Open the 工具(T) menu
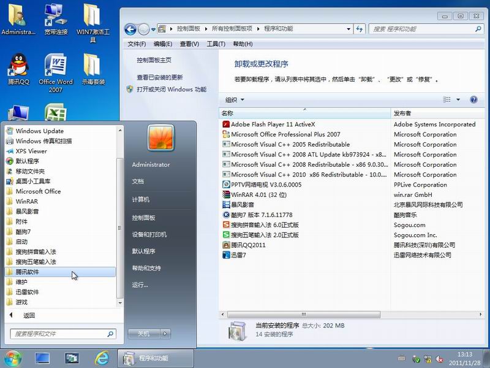 216,44
